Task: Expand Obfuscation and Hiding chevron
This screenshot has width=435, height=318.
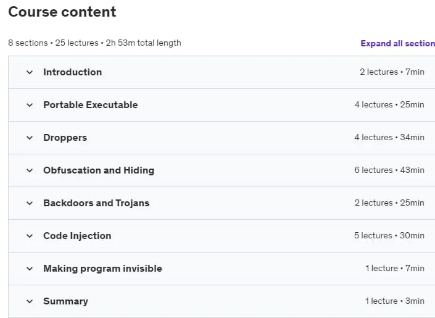Action: (x=30, y=170)
